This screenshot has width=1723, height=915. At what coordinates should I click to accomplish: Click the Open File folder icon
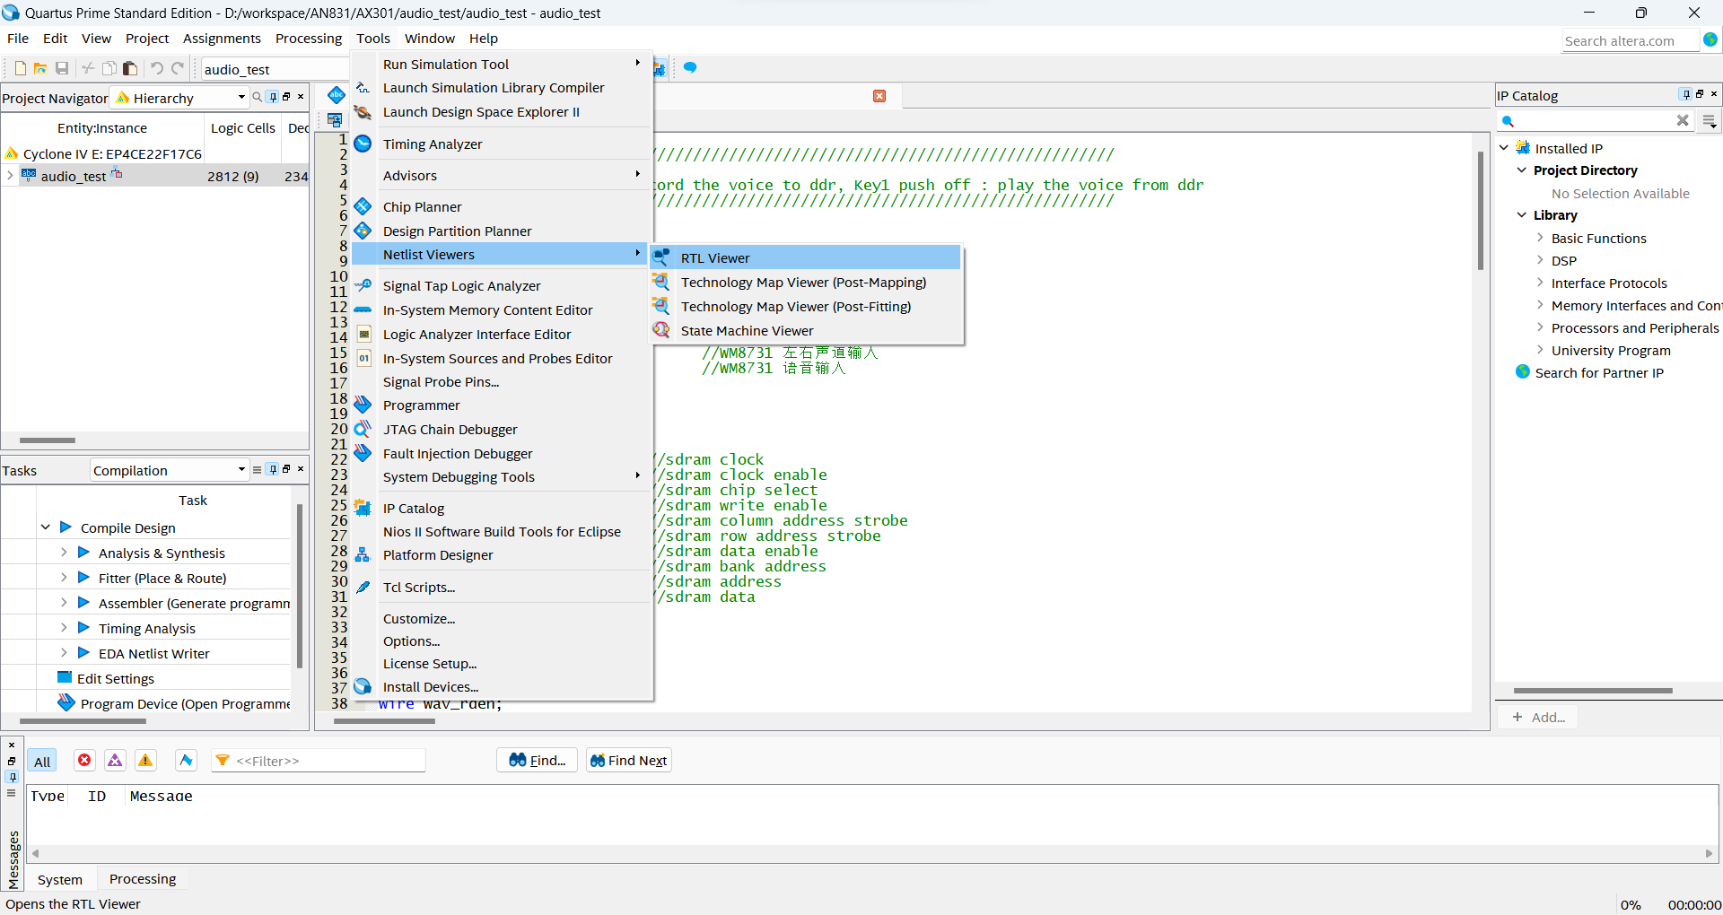coord(40,68)
